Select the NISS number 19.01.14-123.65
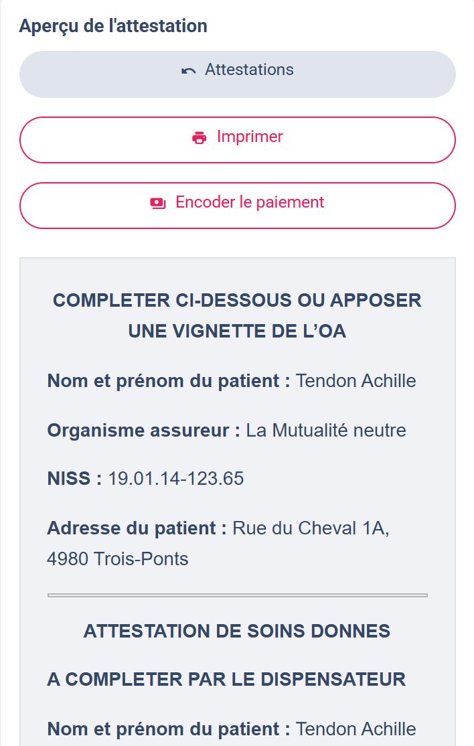The width and height of the screenshot is (474, 746). pos(176,479)
